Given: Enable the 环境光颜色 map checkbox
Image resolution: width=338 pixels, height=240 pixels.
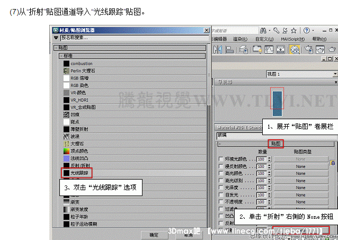Looking at the screenshot, I should pos(220,159).
